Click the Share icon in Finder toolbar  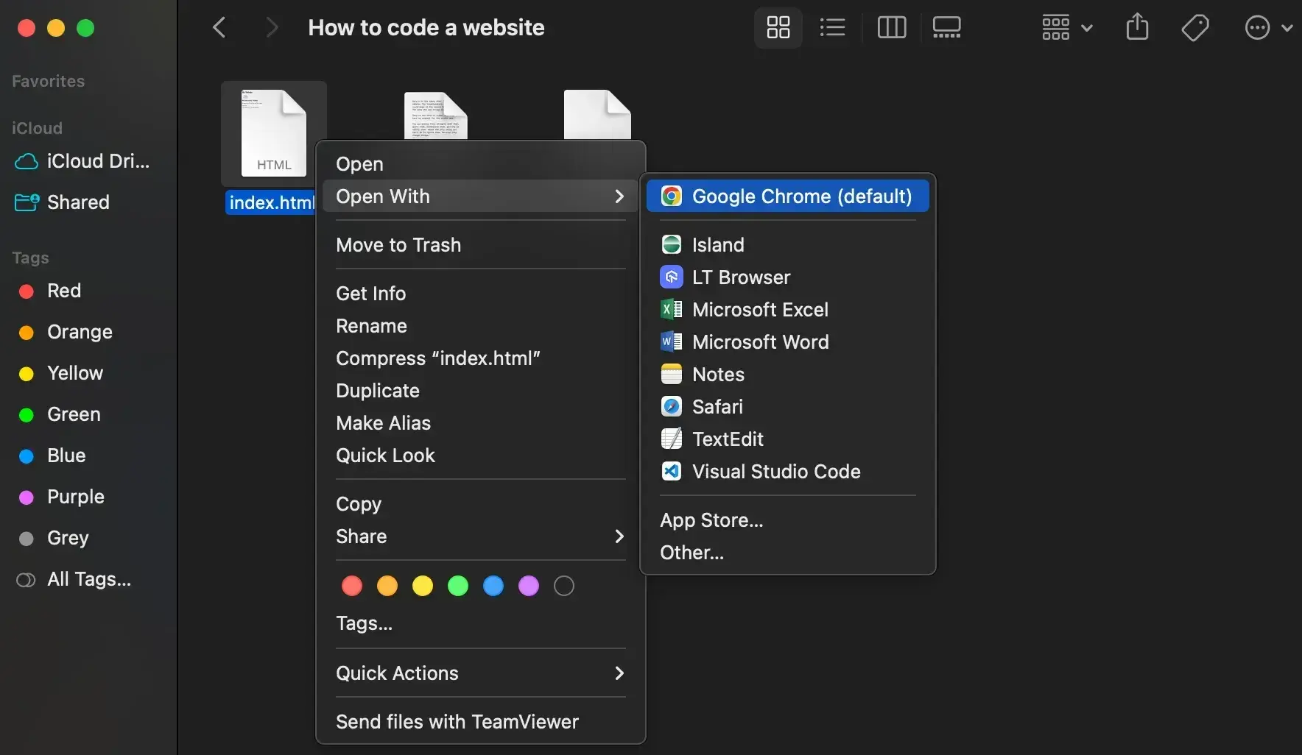point(1137,28)
